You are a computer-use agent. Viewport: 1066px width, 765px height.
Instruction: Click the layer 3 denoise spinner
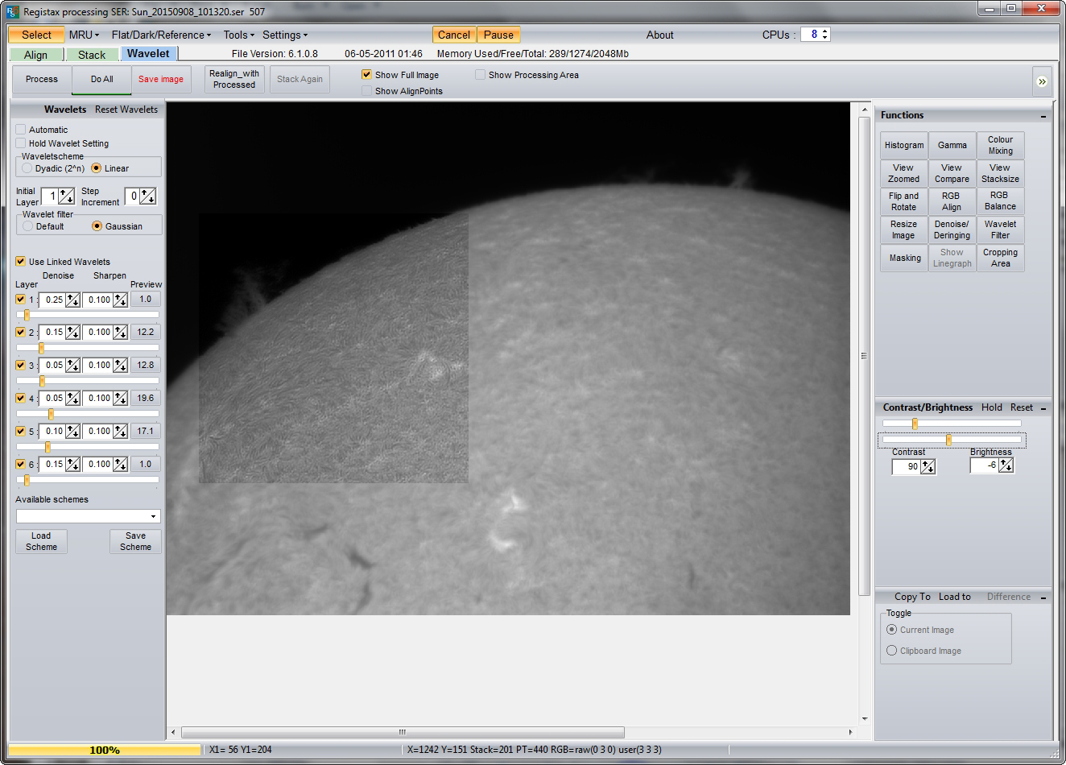tap(73, 366)
